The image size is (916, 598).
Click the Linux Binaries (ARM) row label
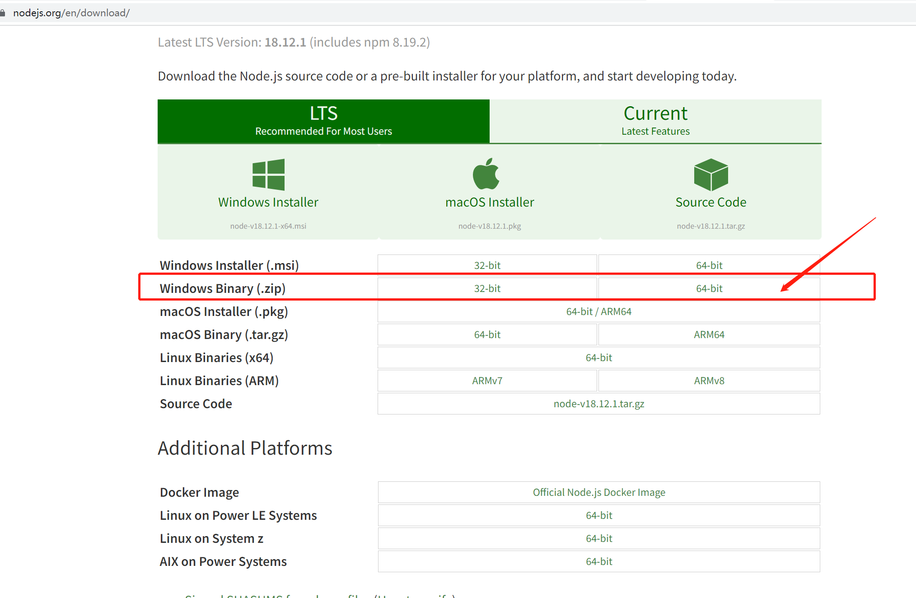coord(220,381)
